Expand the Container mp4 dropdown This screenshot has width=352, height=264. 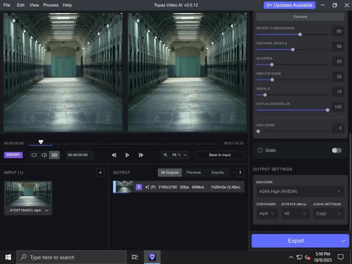[267, 213]
